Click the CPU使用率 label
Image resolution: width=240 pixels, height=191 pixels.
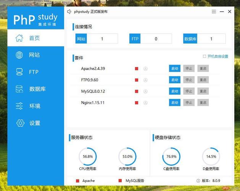point(88,169)
